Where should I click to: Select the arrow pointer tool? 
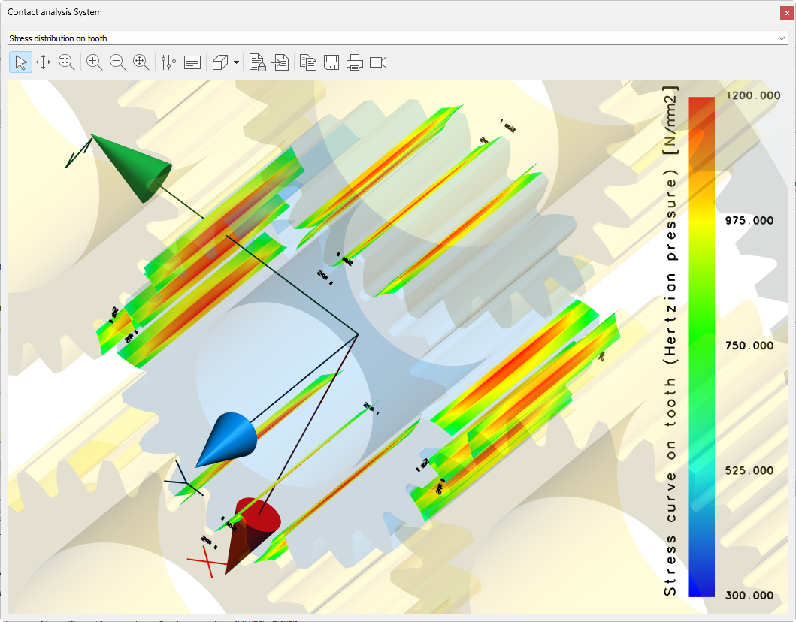(21, 62)
